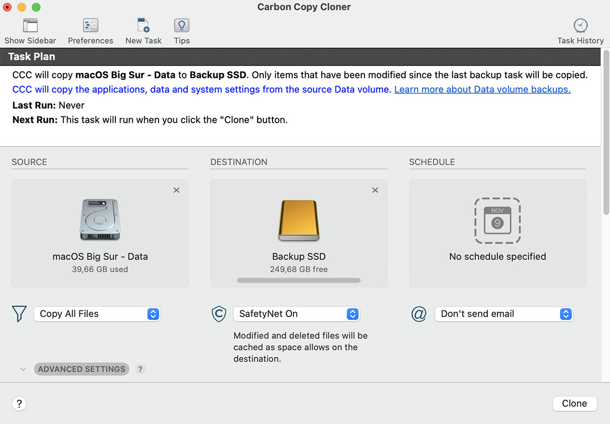
Task: Click the vertical scrollbar
Action: click(x=605, y=132)
